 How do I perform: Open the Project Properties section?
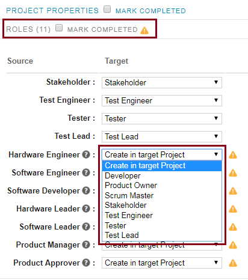52,10
